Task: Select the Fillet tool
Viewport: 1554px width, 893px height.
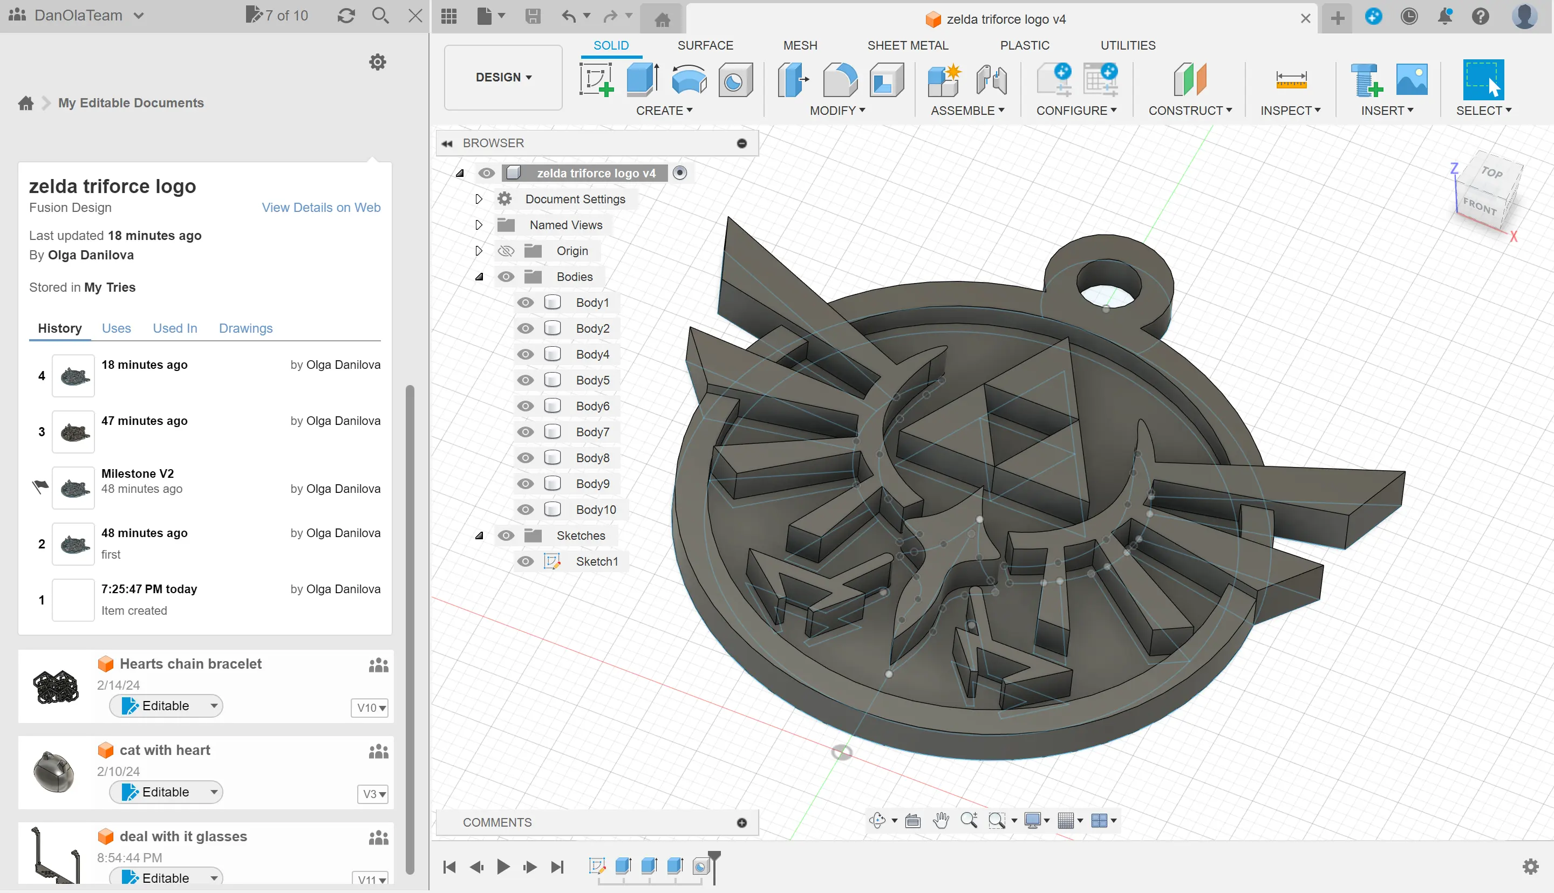Action: click(840, 80)
